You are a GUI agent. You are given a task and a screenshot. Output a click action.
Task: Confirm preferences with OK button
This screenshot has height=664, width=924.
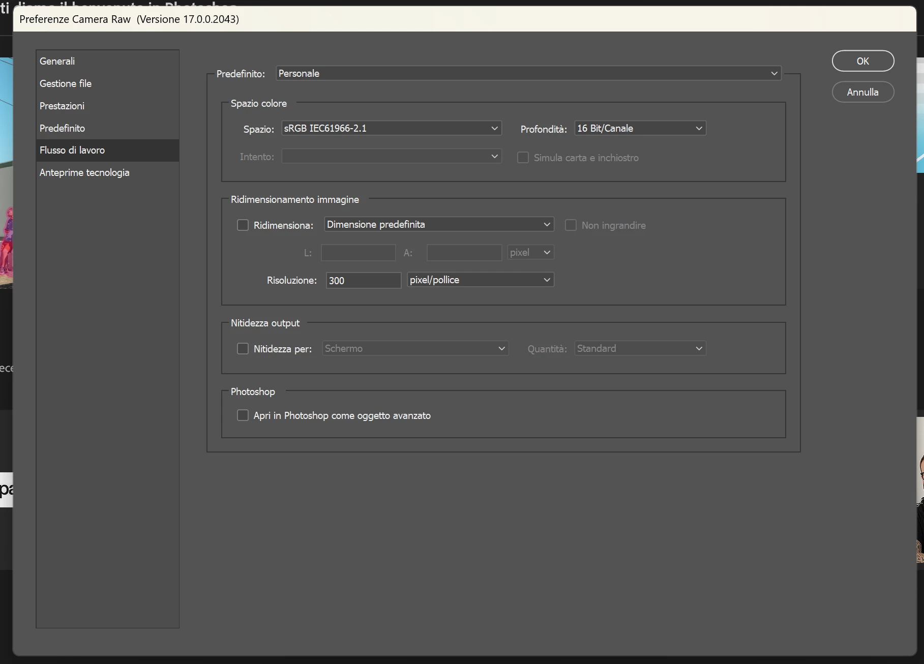pyautogui.click(x=863, y=61)
